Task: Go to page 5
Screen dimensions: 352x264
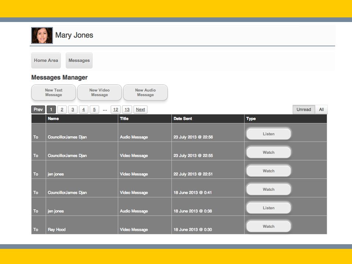Action: click(x=94, y=110)
